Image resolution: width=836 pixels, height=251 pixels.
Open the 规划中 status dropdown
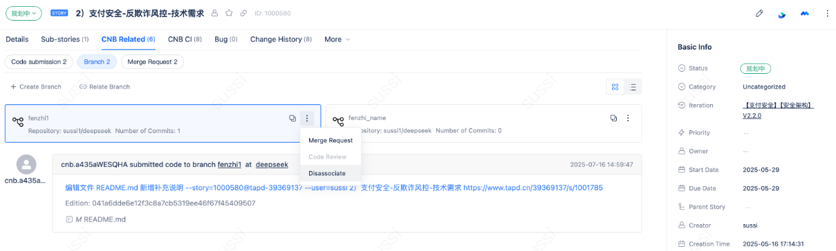point(24,13)
